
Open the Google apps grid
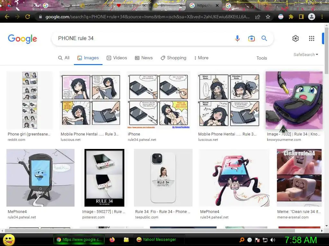312,38
